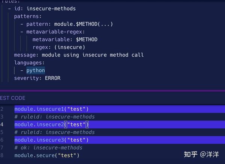Click the purple divider between editor panes
This screenshot has width=225, height=164.
[112, 91]
